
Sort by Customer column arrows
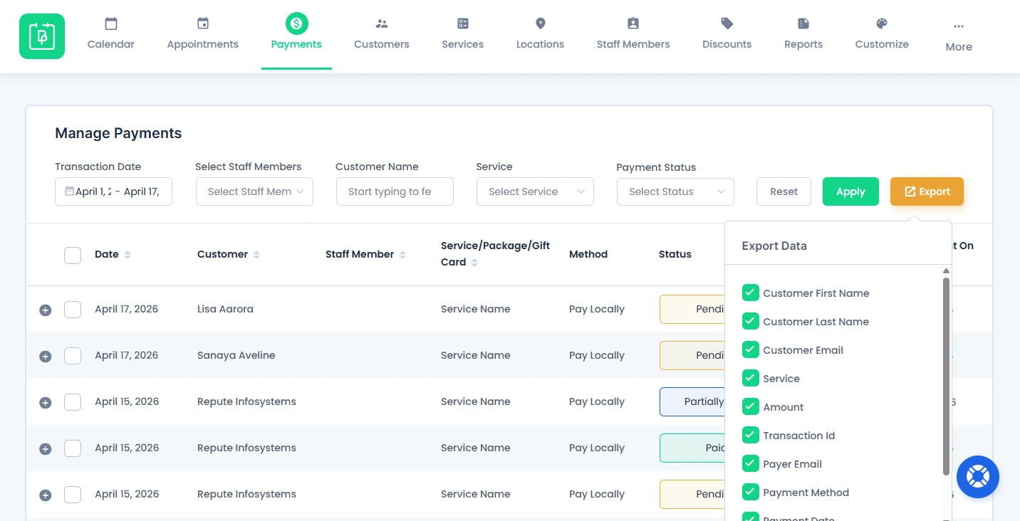(256, 255)
